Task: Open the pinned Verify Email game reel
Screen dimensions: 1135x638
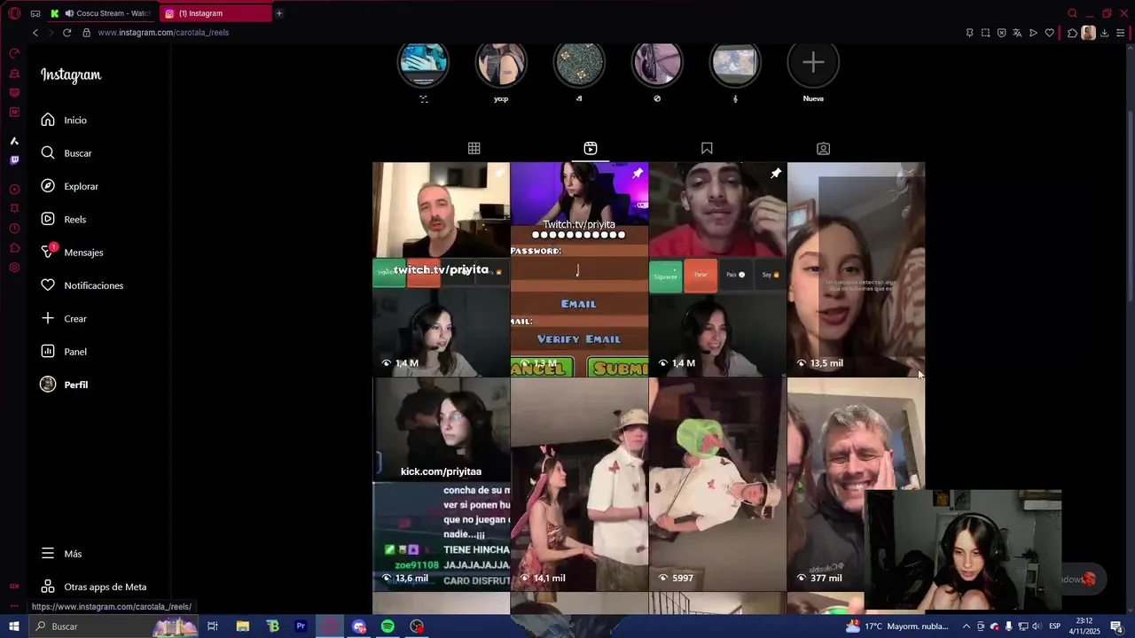Action: click(x=579, y=269)
